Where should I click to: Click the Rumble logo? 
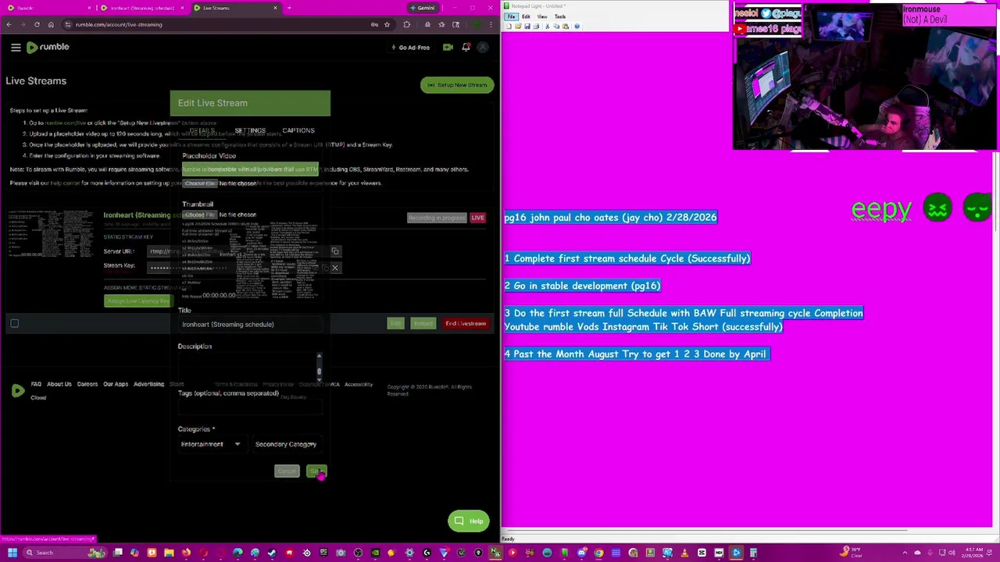tap(48, 48)
